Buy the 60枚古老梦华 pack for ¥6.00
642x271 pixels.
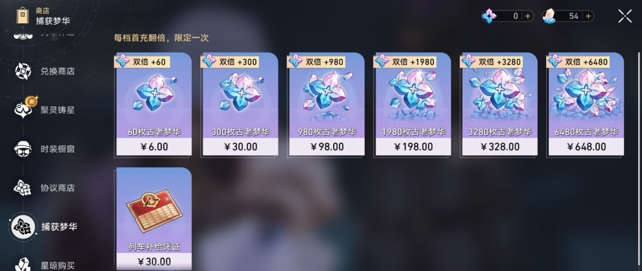(x=154, y=104)
